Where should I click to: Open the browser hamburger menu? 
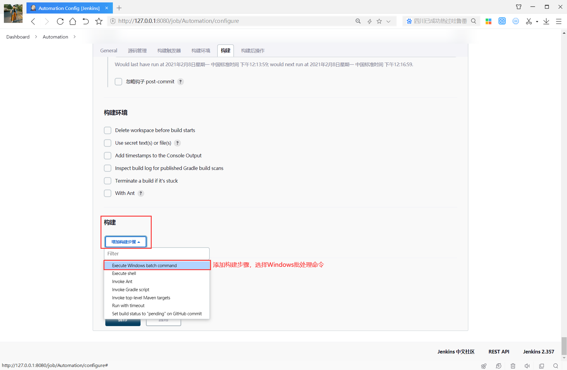pos(559,21)
